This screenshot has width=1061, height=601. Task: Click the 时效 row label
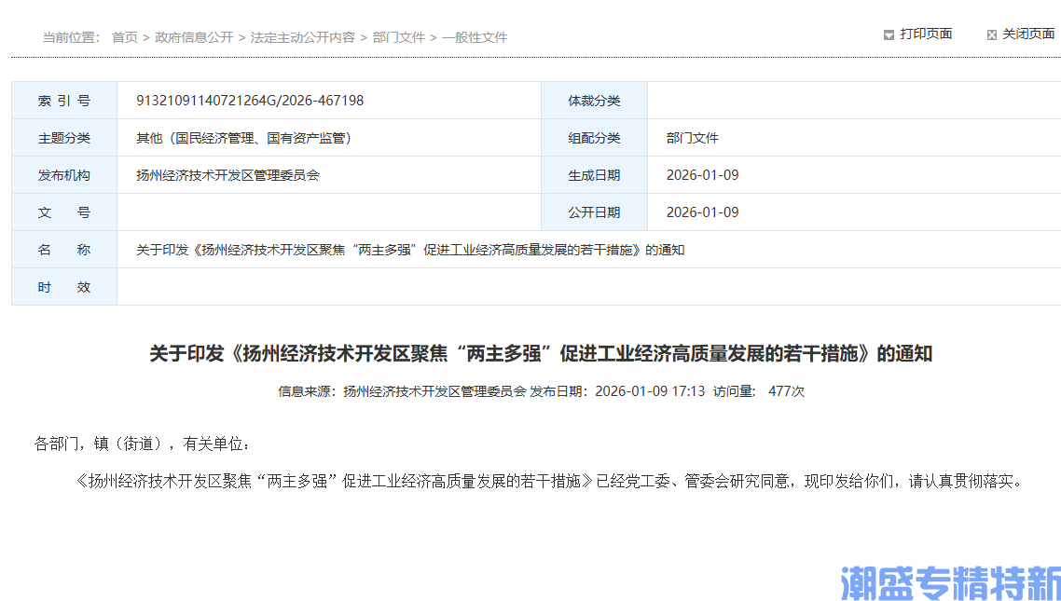63,287
